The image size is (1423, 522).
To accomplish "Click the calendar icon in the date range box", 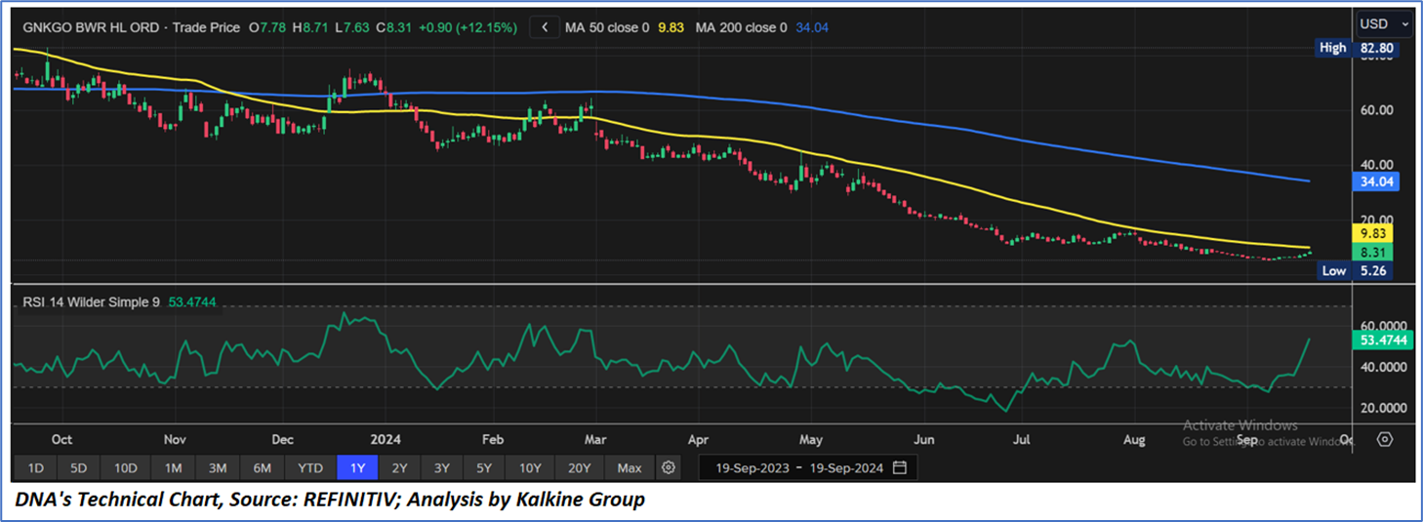I will [x=900, y=467].
